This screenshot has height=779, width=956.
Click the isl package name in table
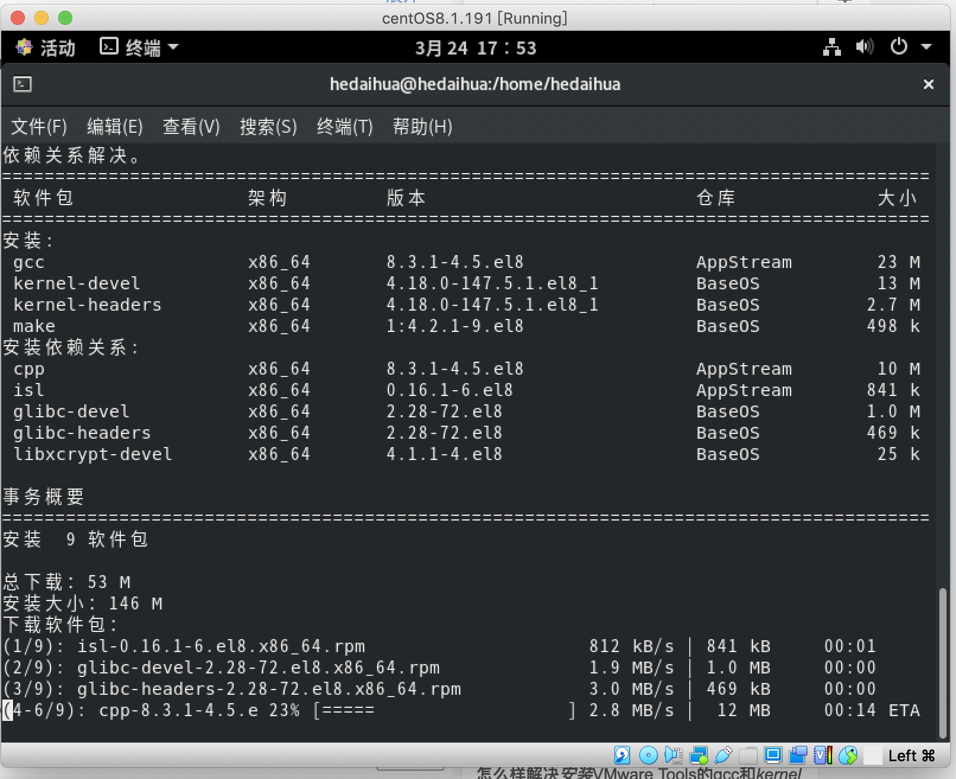coord(28,390)
